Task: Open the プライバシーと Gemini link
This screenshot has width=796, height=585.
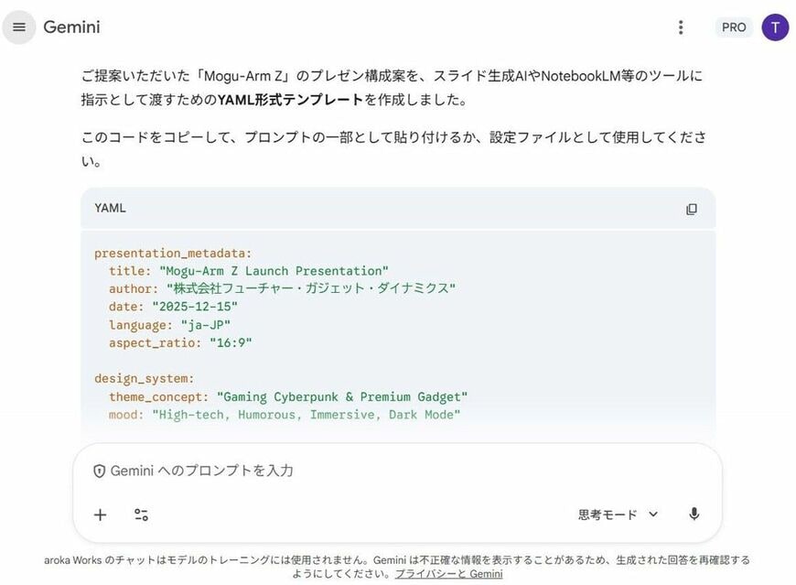Action: click(x=447, y=573)
